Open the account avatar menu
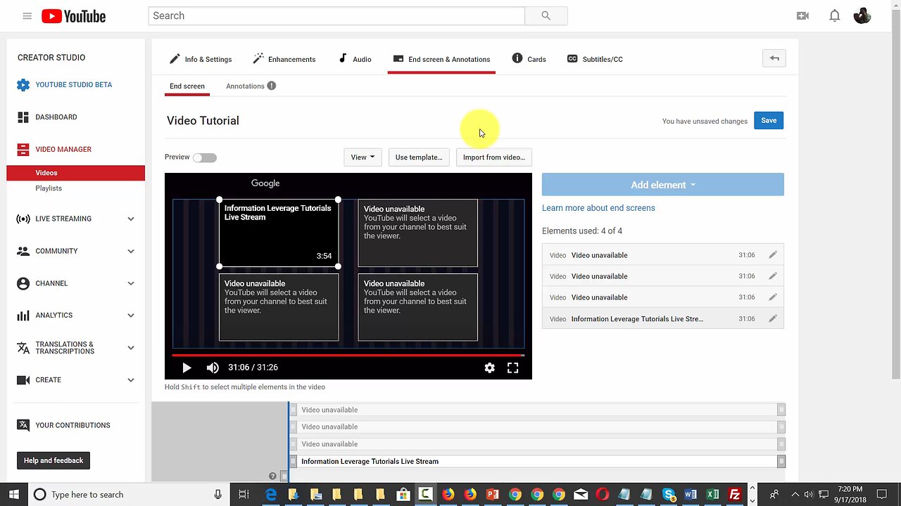The image size is (901, 506). [x=862, y=15]
